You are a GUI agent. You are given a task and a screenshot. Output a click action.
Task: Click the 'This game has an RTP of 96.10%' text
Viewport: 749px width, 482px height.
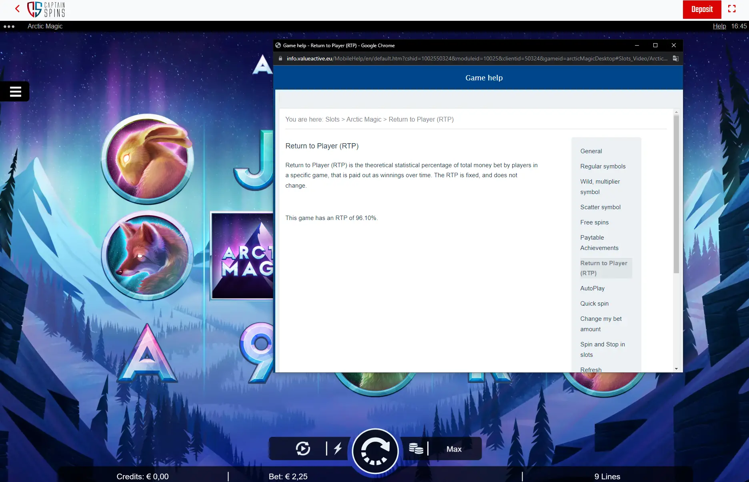pyautogui.click(x=331, y=218)
